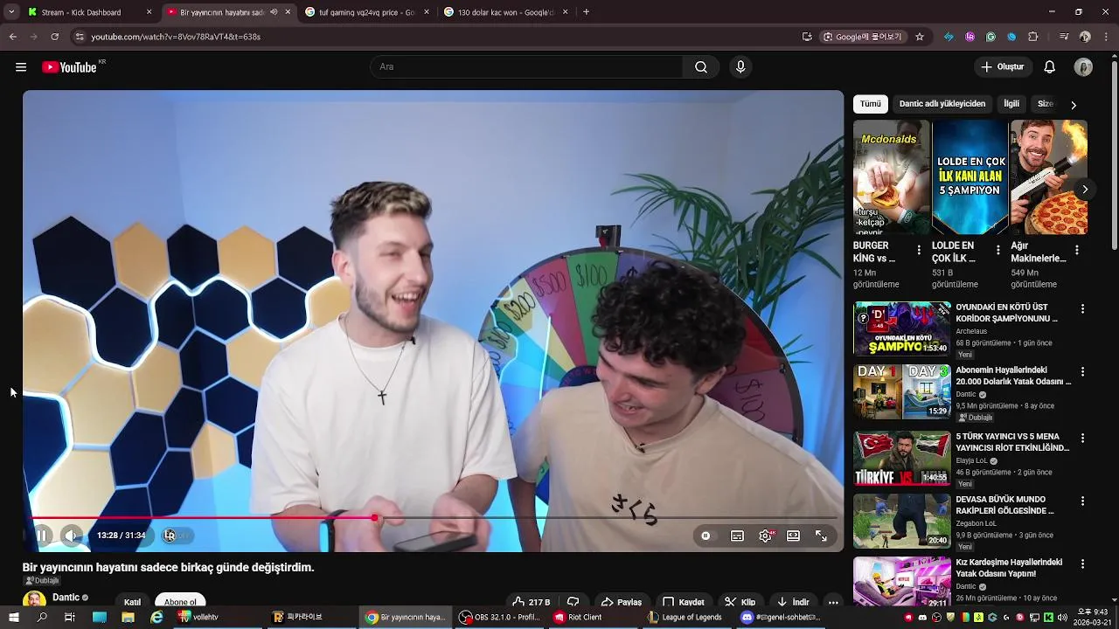
Task: Bookmark this page with the star icon
Action: coord(920,37)
